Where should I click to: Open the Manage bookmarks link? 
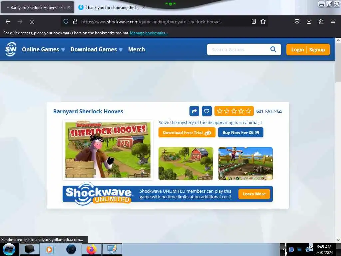[149, 33]
